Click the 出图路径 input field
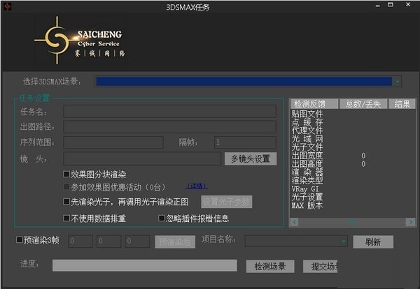 (x=169, y=126)
